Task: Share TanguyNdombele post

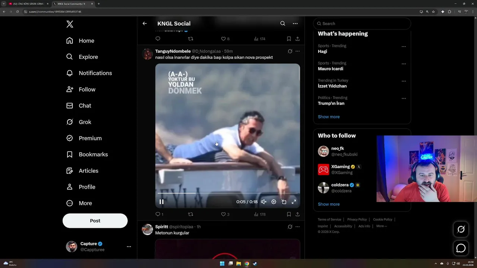Action: [x=297, y=214]
